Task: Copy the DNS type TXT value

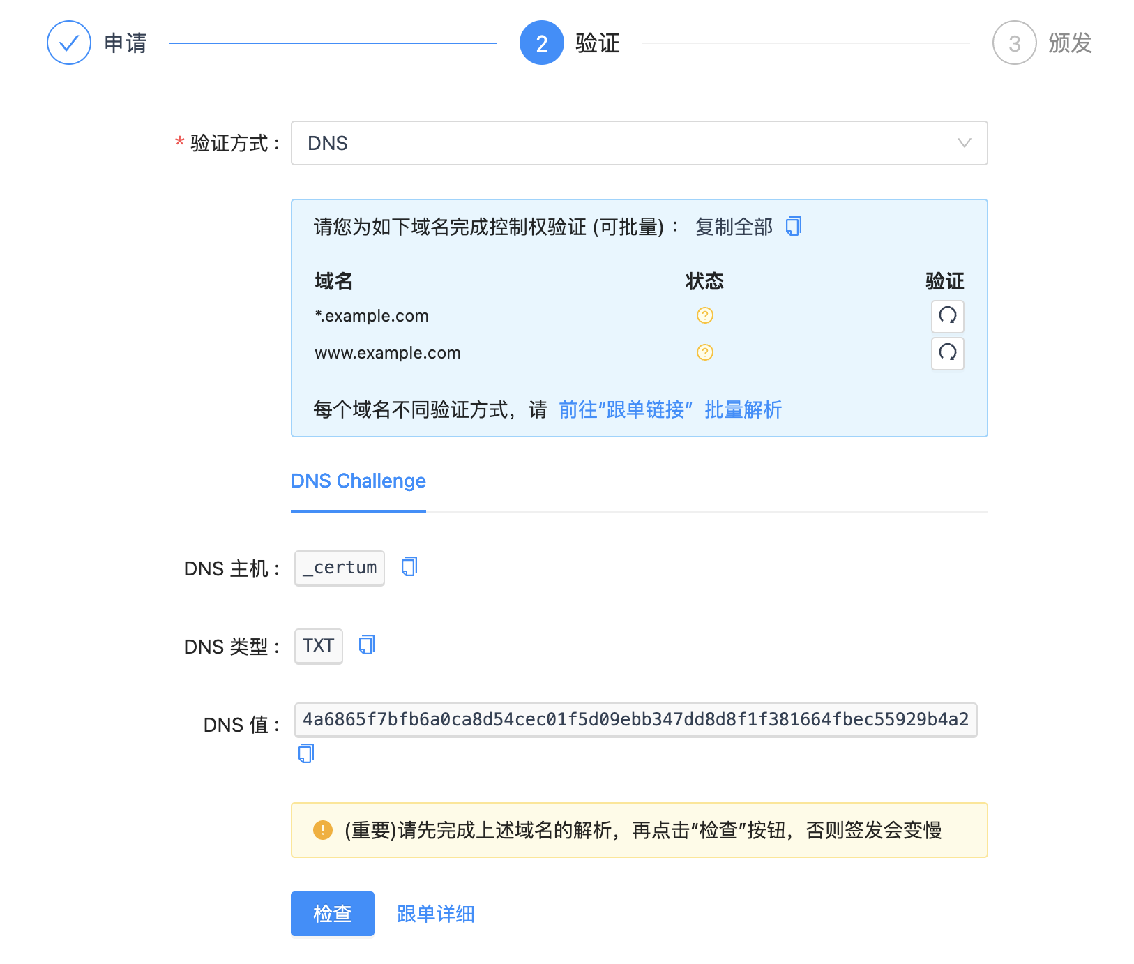Action: [x=367, y=645]
